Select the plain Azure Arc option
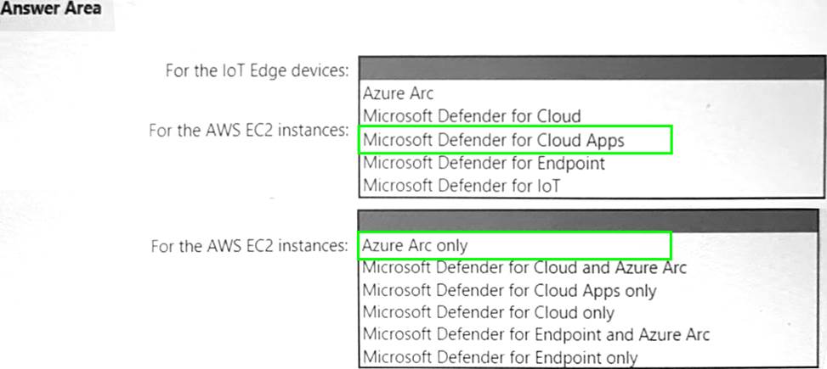This screenshot has height=369, width=827. click(398, 93)
